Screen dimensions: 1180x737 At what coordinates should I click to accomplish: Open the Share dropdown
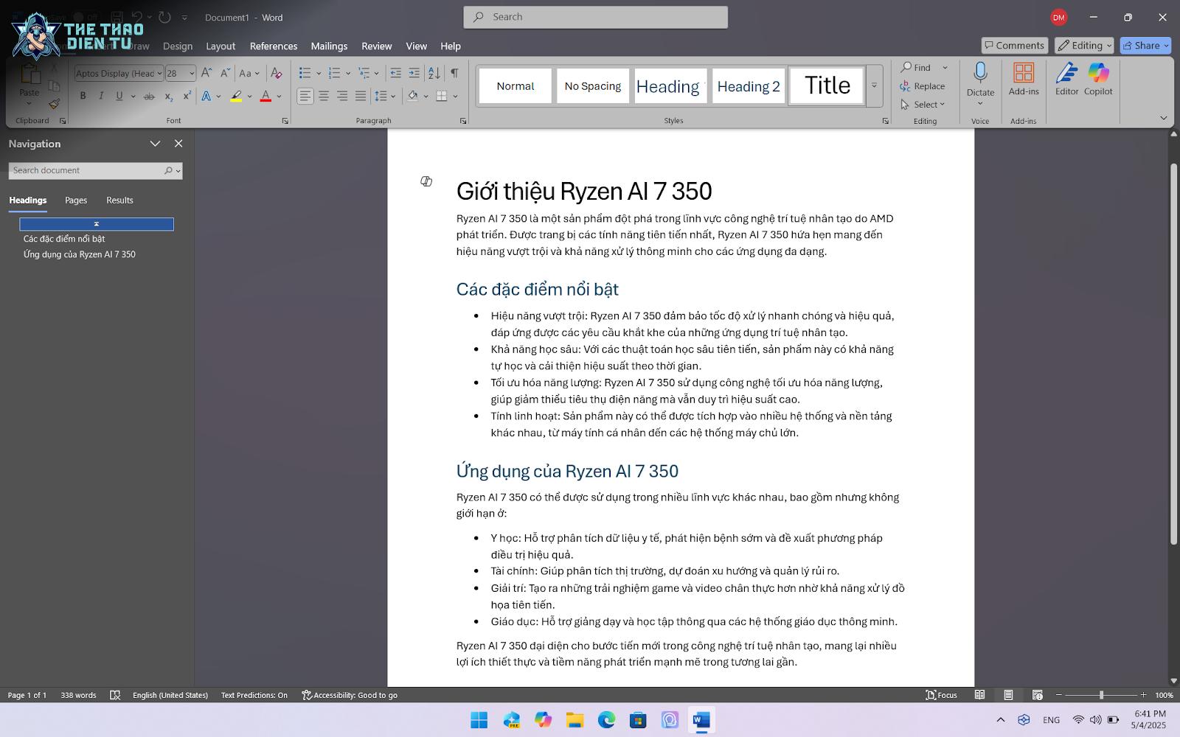(1167, 46)
